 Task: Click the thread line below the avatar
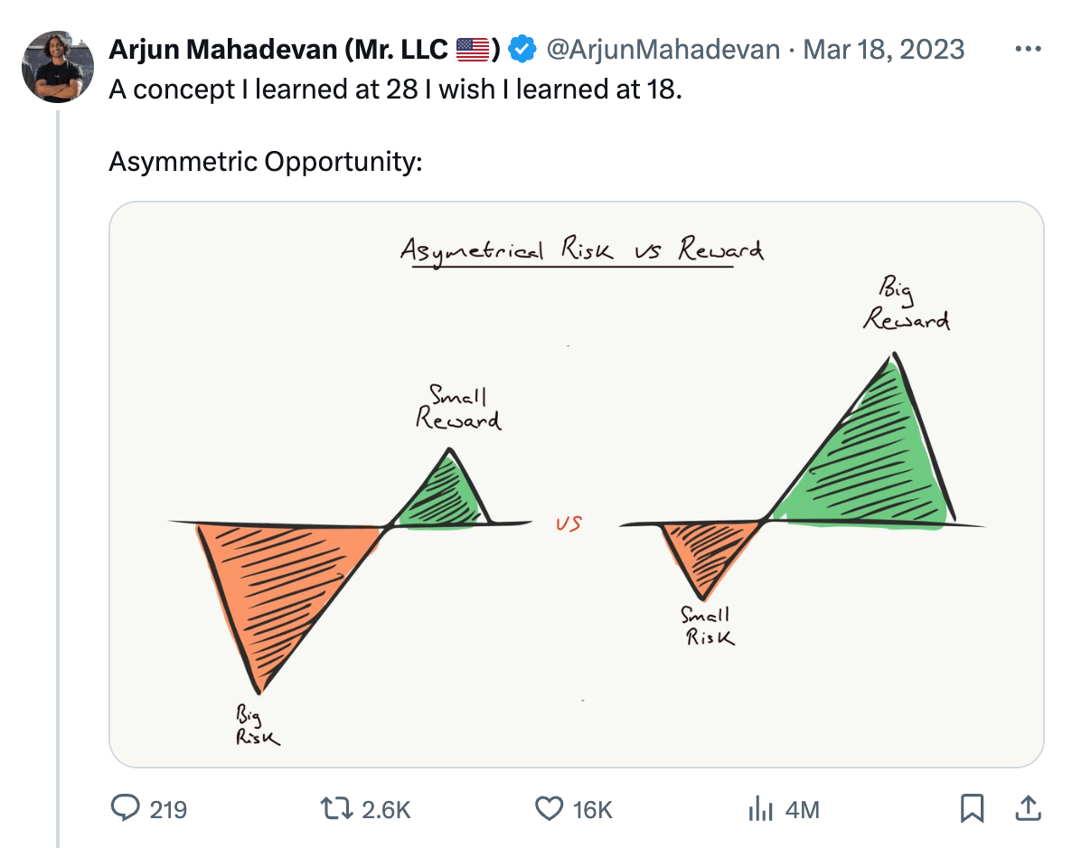click(58, 479)
